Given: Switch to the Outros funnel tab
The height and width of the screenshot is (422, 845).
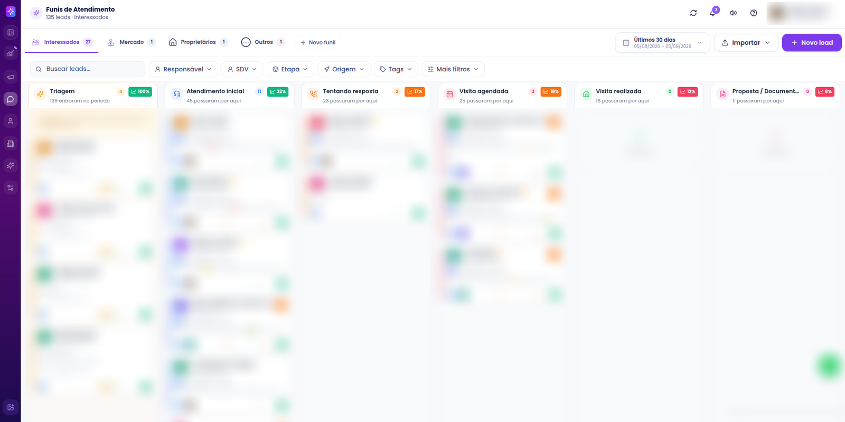Looking at the screenshot, I should (263, 42).
